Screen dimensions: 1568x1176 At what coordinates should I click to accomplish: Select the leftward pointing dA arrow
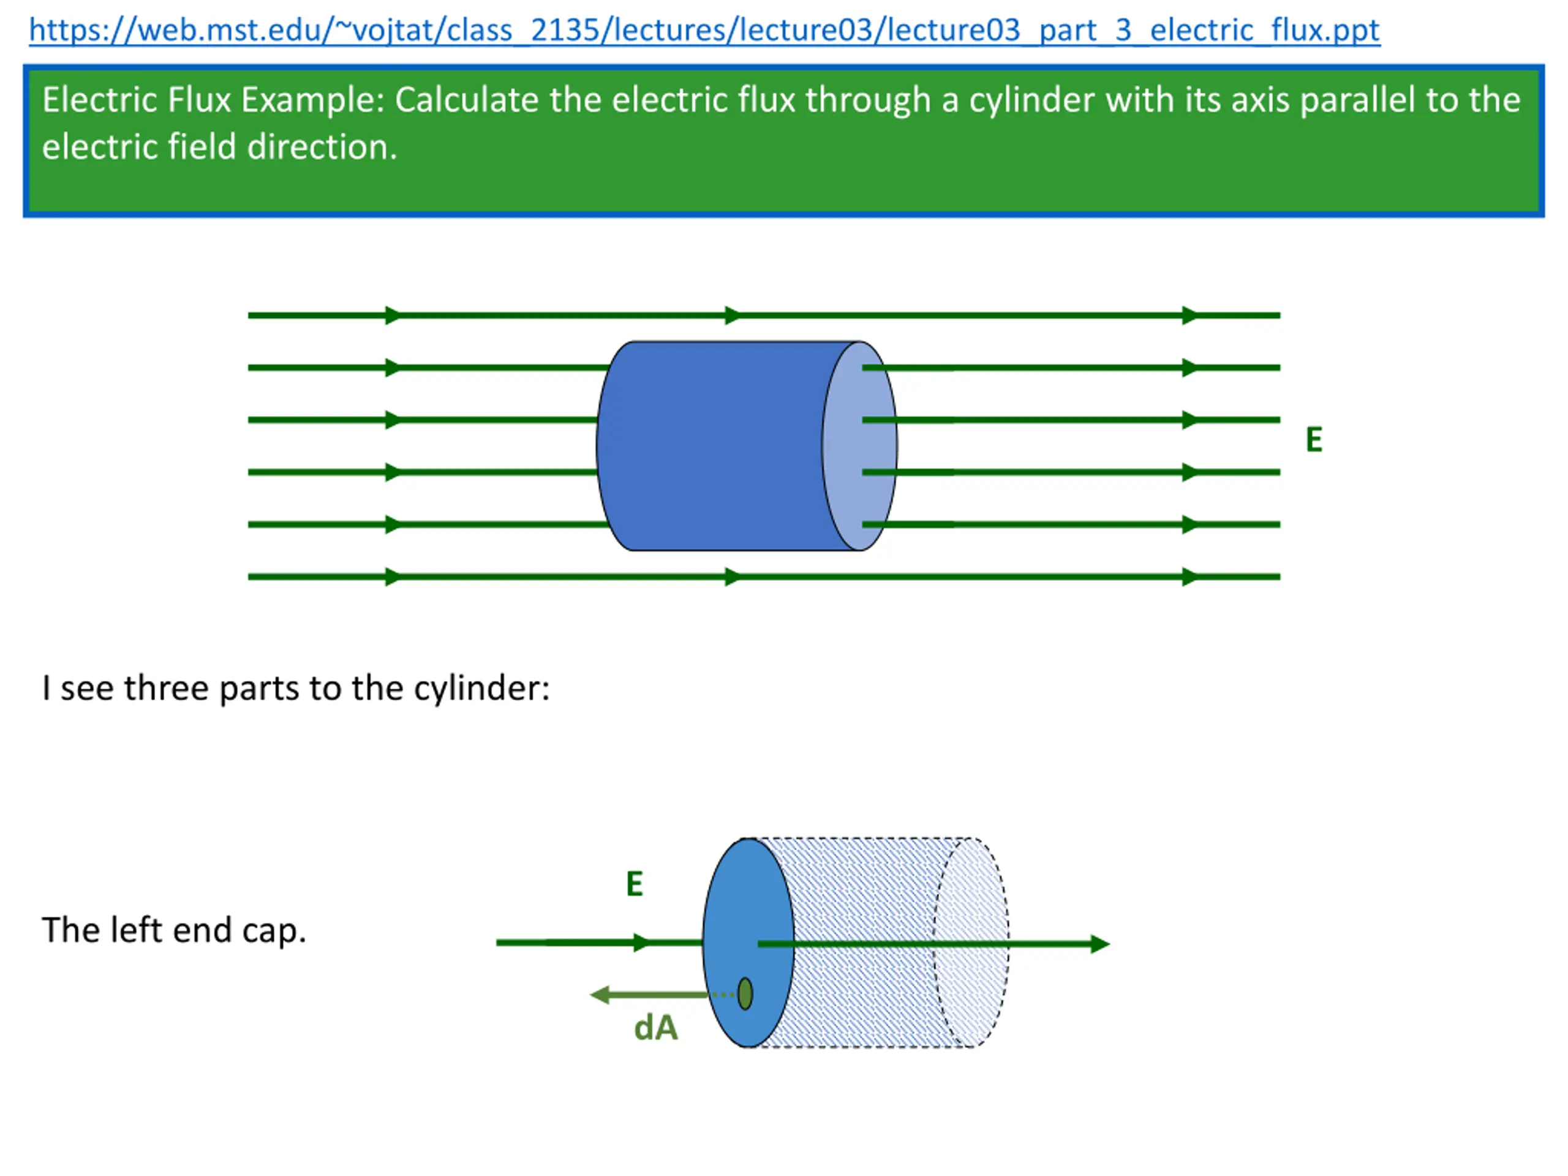click(x=649, y=995)
